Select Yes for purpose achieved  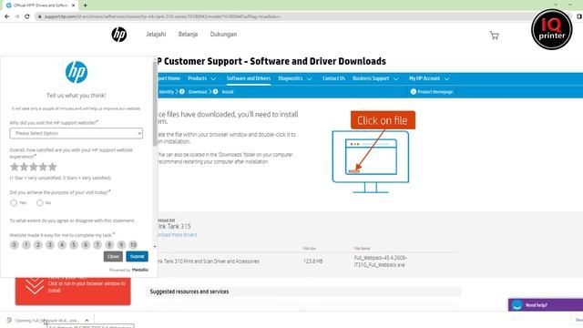click(x=14, y=202)
